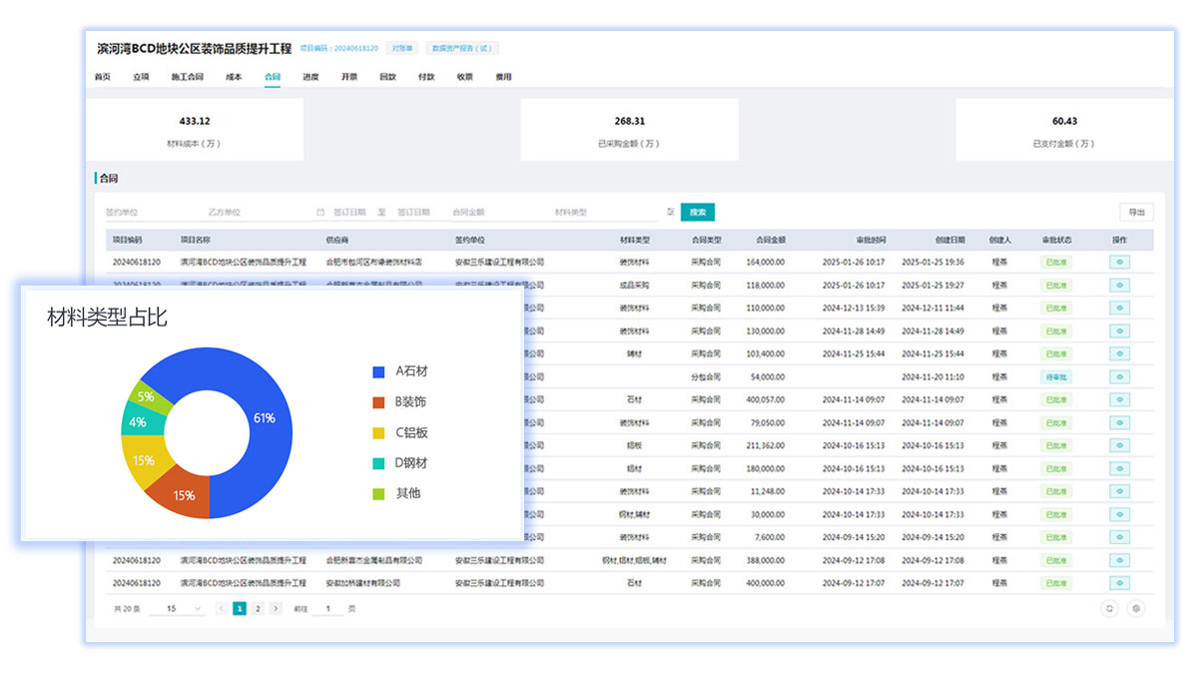
Task: Click the teal 搜索 button
Action: coord(698,213)
